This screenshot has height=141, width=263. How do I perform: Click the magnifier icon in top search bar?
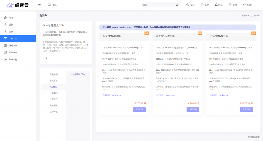point(177,5)
